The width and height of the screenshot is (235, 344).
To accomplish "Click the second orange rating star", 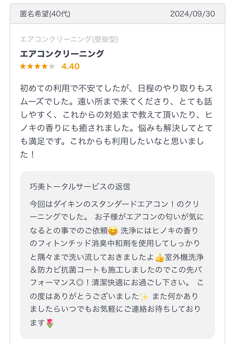I will click(30, 66).
